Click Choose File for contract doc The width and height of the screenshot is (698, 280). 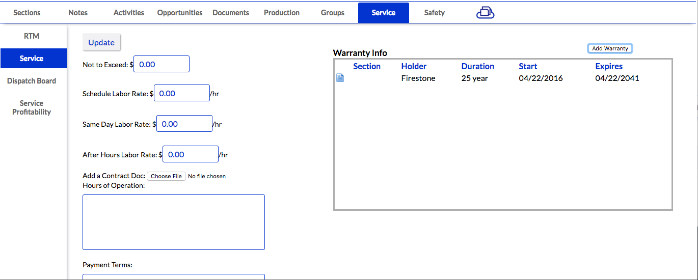pos(166,176)
